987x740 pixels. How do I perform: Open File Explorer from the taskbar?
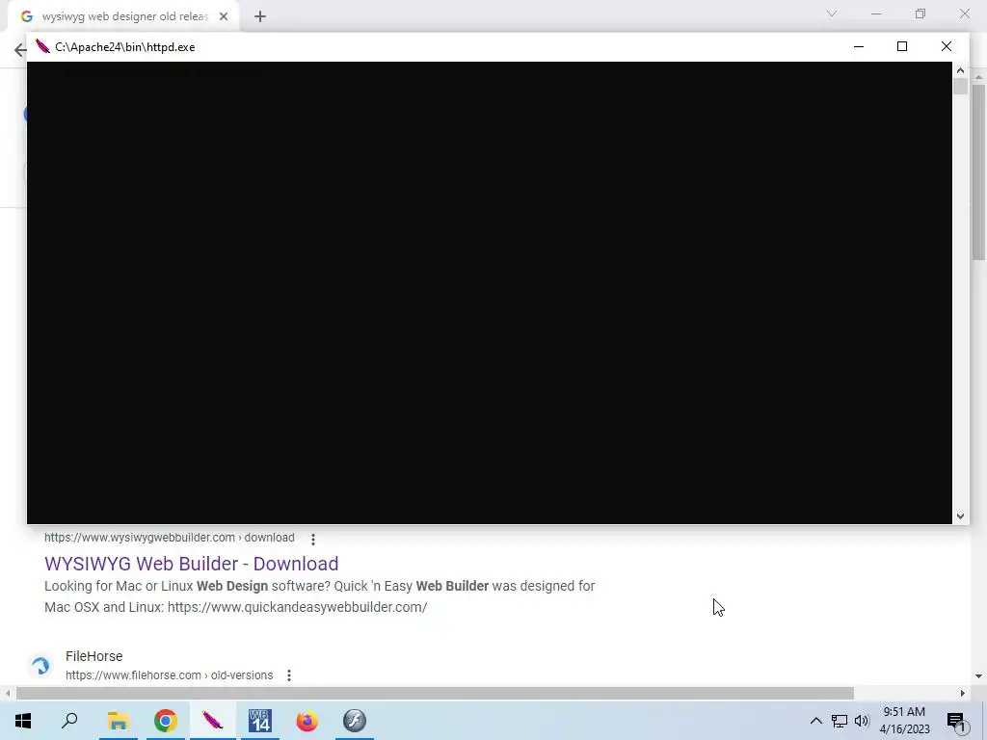coord(118,721)
